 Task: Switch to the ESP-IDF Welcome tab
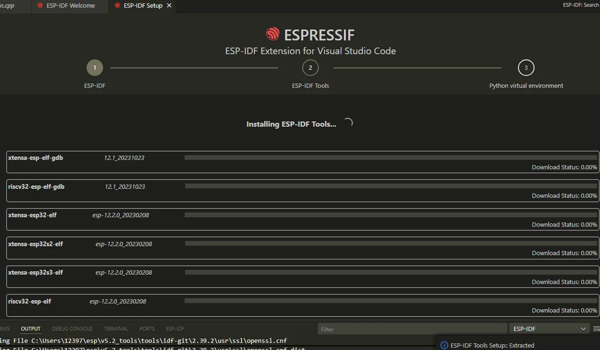70,6
